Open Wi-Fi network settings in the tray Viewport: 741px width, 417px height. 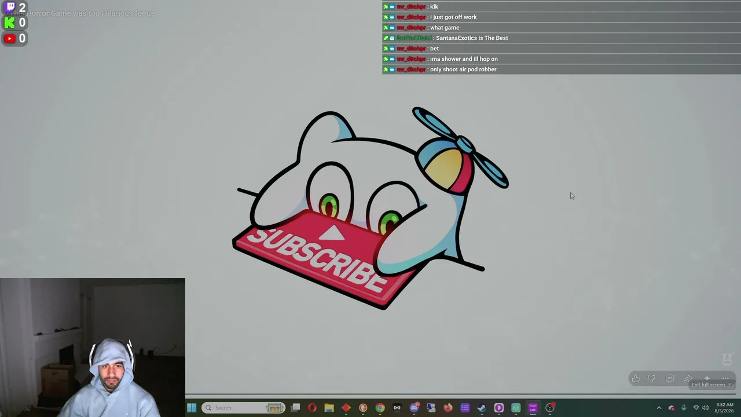click(696, 408)
